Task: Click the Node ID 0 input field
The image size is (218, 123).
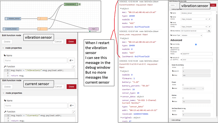Action: [196, 71]
